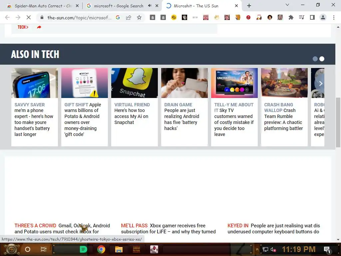
Task: Open the DRAIN GAME woman with phone thumbnail
Action: tap(184, 83)
